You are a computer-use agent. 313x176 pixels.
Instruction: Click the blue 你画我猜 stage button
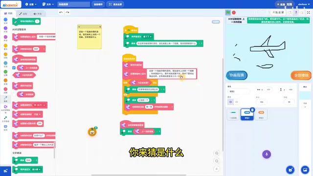[x=237, y=75]
